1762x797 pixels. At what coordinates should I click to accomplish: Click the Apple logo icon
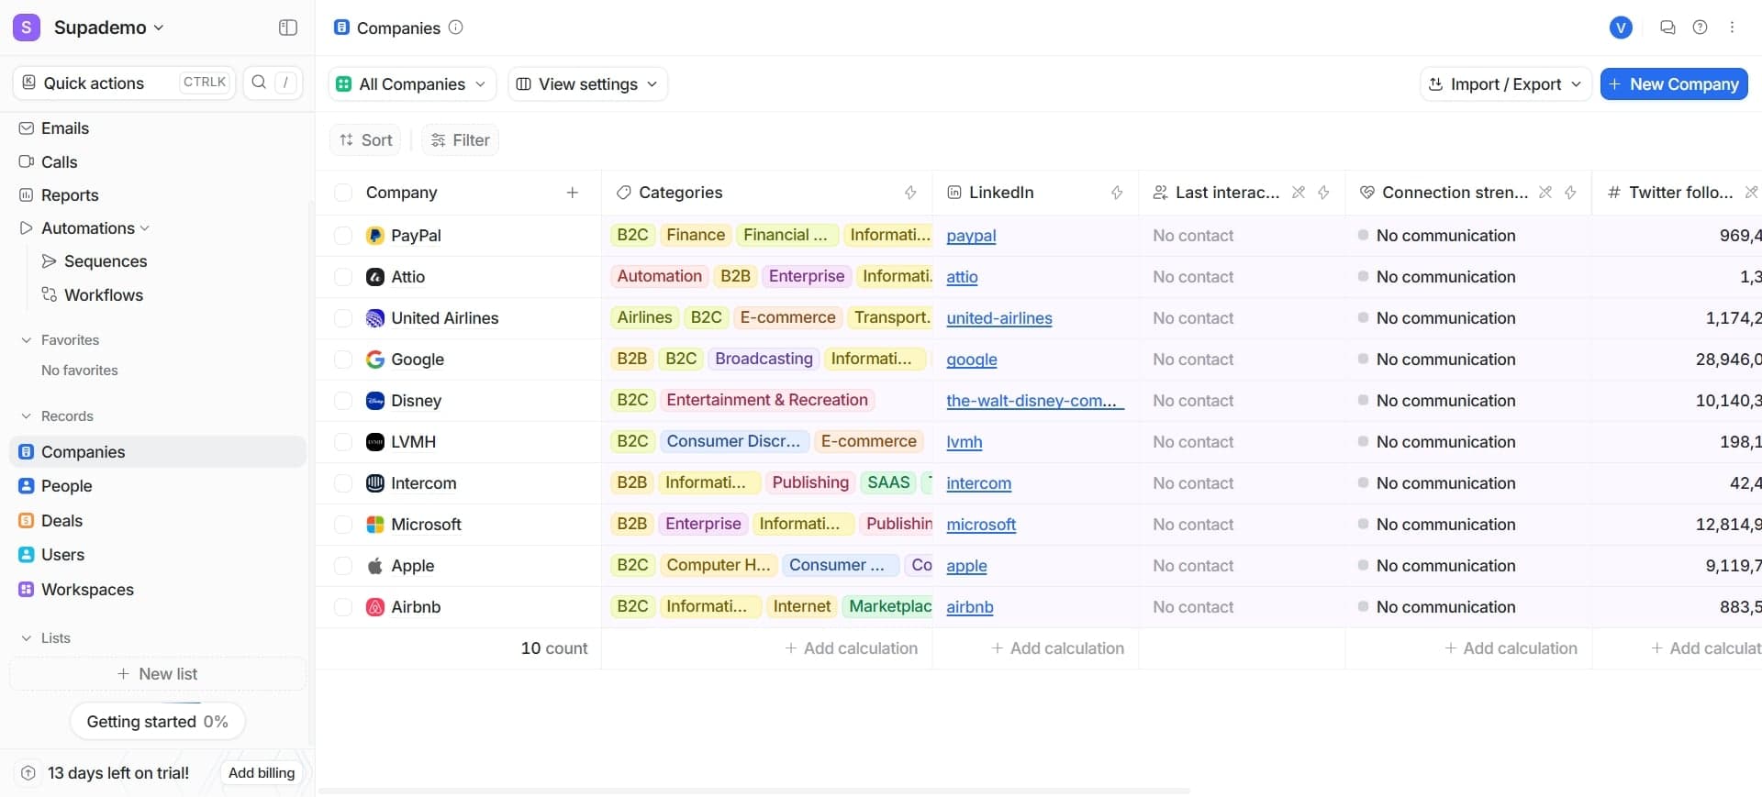(x=374, y=566)
